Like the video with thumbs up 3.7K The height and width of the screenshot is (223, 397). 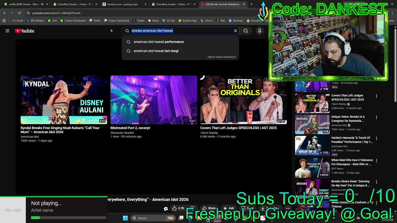tap(178, 208)
